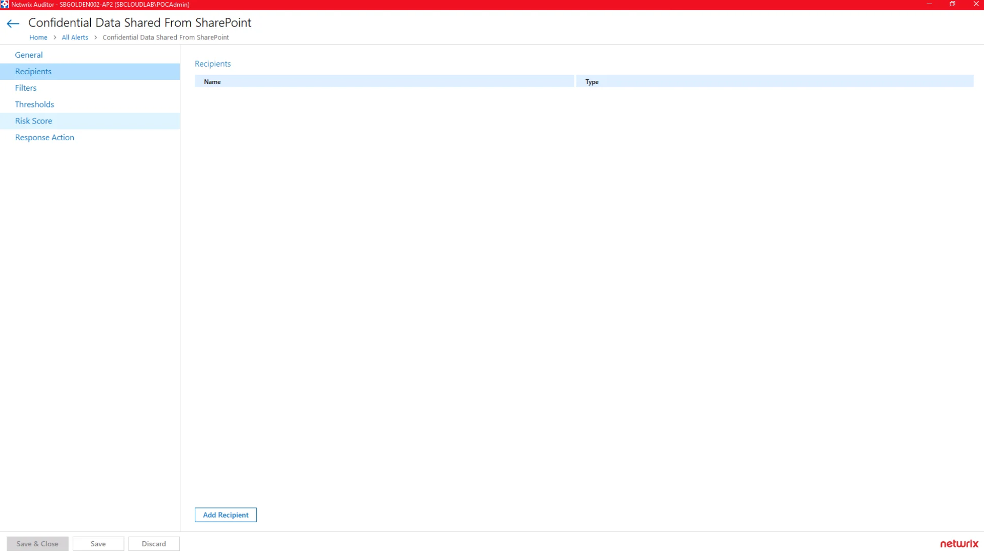Click the current breadcrumb Confidential Data Shared From SharePoint
This screenshot has height=553, width=984.
(166, 37)
